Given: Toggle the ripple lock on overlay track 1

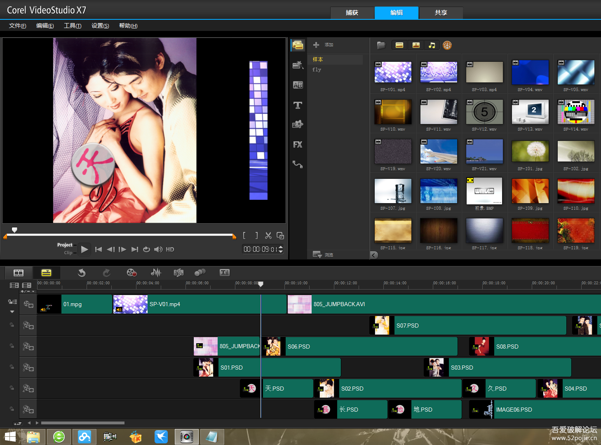Looking at the screenshot, I should click(x=12, y=325).
